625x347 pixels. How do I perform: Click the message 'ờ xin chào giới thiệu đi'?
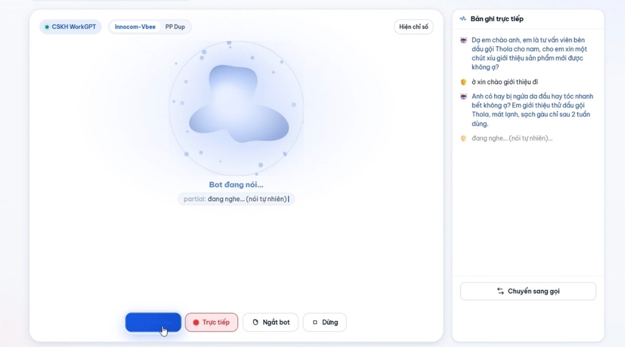coord(505,82)
